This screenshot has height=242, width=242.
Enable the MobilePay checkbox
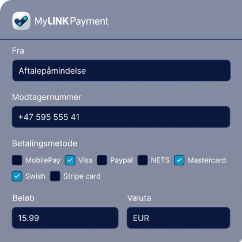[x=17, y=160]
